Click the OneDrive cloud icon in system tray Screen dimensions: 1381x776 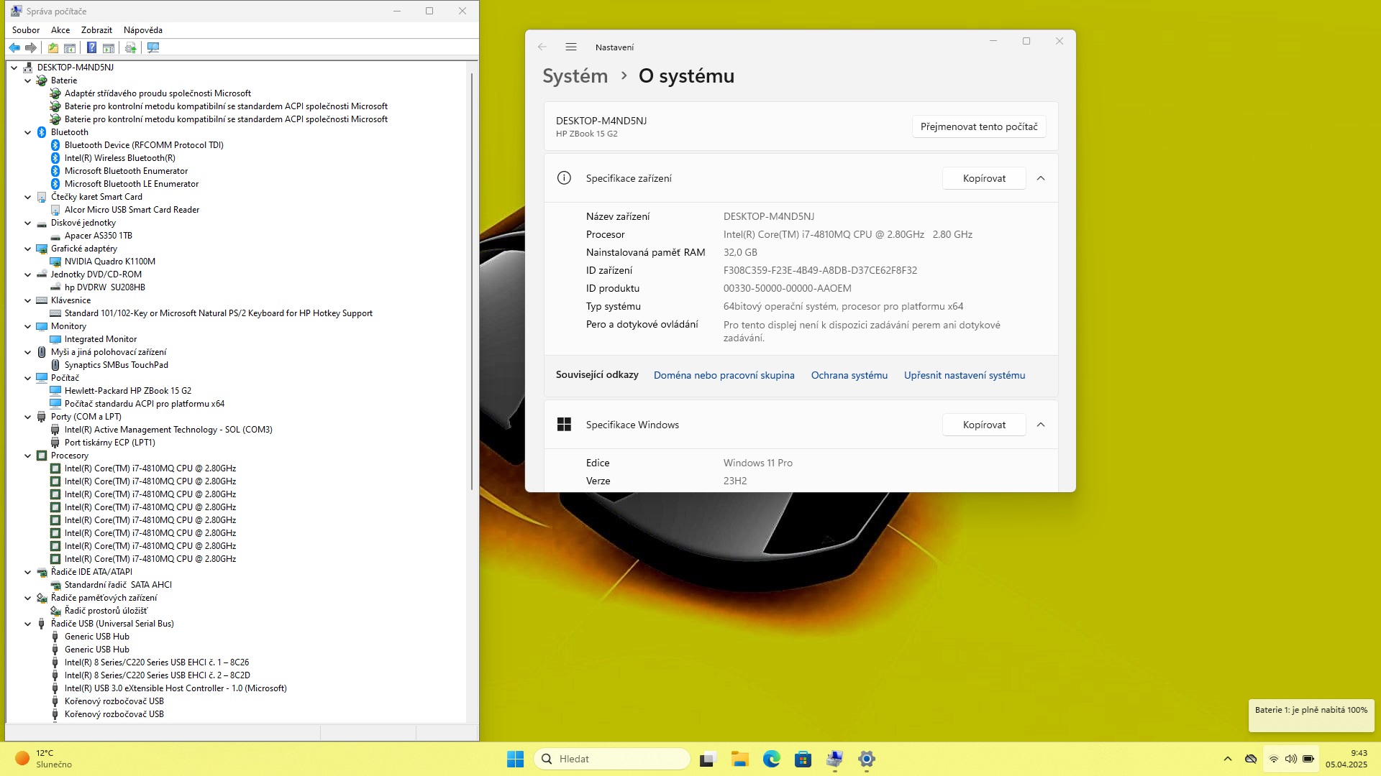(x=1251, y=759)
